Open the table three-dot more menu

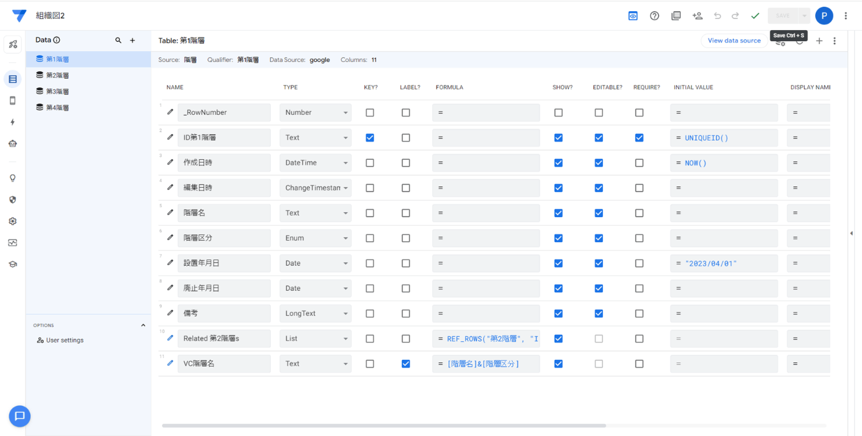[835, 41]
